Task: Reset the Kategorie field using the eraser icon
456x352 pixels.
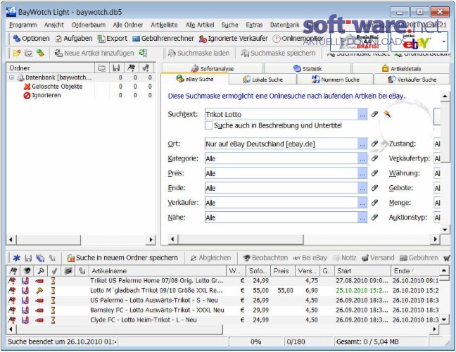Action: (374, 158)
